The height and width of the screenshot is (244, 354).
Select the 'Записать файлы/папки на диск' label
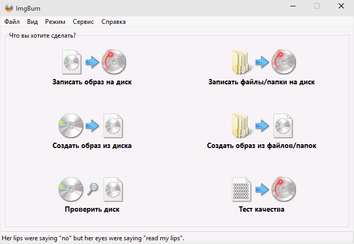[x=262, y=83]
